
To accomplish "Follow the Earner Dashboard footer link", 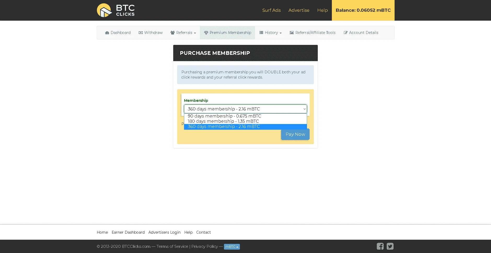I will point(128,232).
